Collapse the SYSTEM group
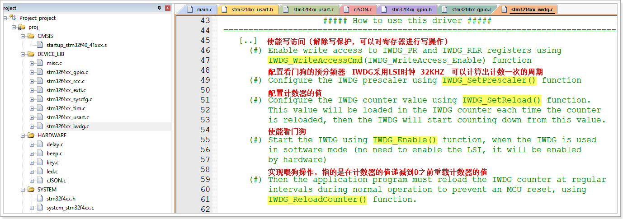 coord(23,190)
